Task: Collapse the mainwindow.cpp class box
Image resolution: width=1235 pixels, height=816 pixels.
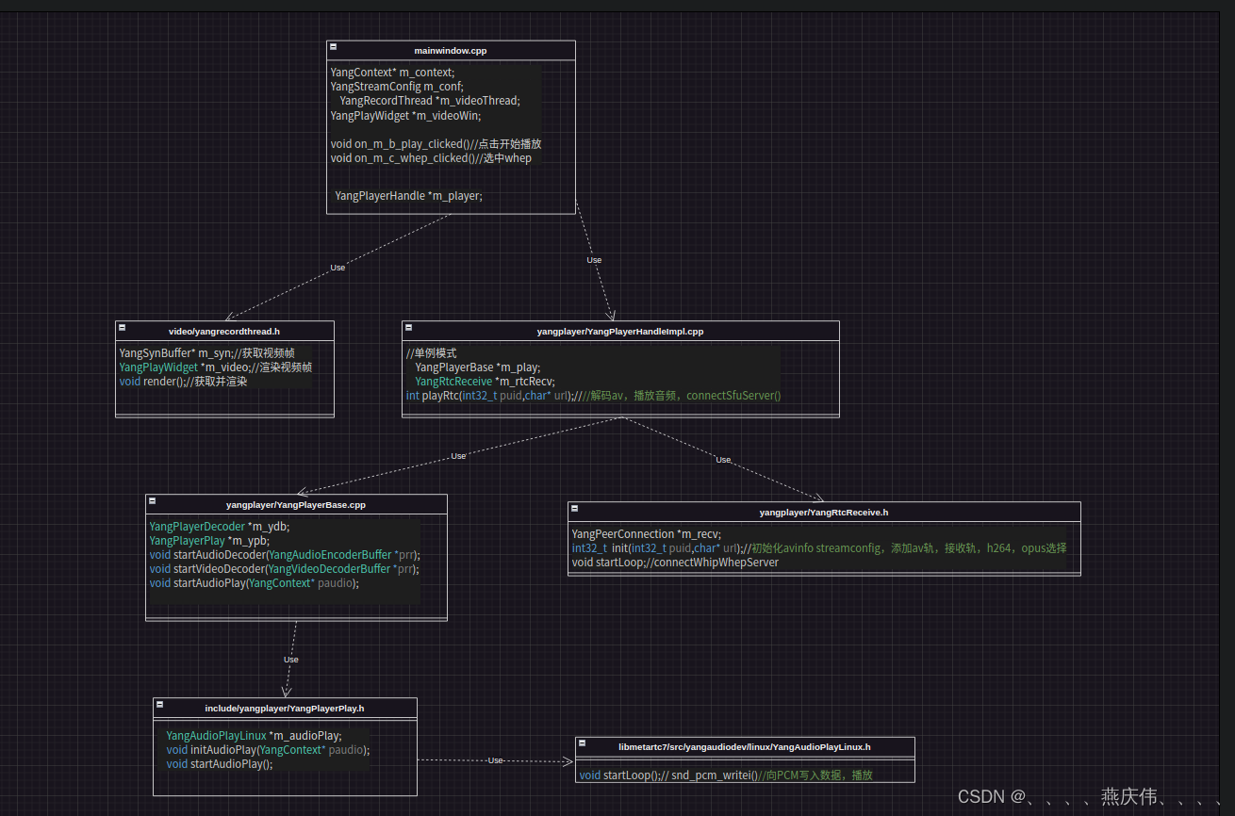Action: (x=333, y=46)
